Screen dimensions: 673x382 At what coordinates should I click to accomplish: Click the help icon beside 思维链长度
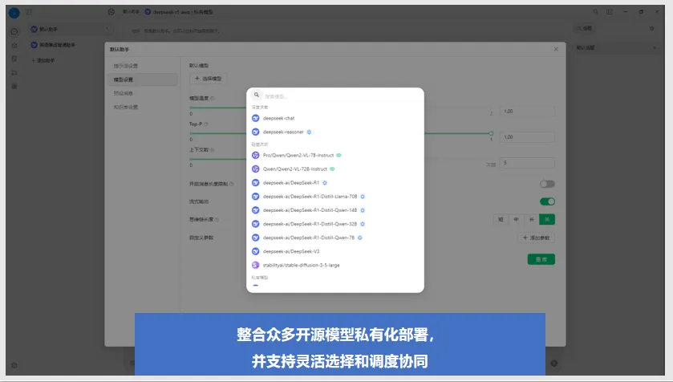click(x=217, y=219)
